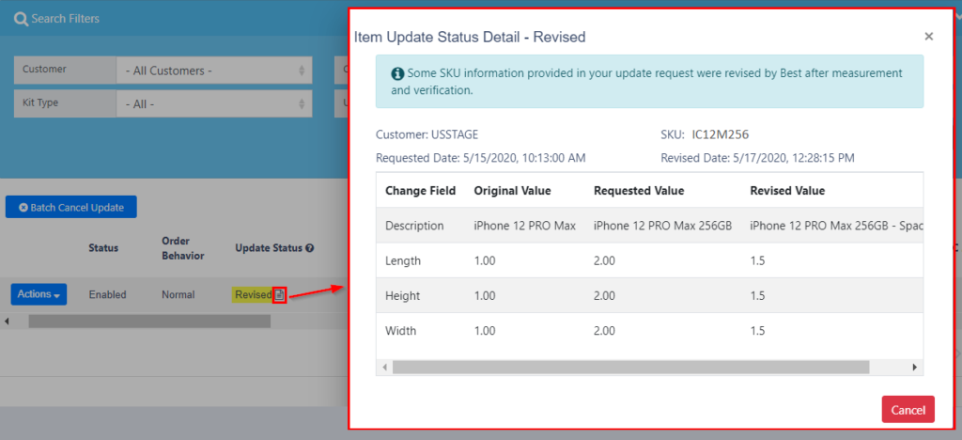Click the Search Filters panel header
Viewport: 962px width, 440px height.
click(x=175, y=19)
